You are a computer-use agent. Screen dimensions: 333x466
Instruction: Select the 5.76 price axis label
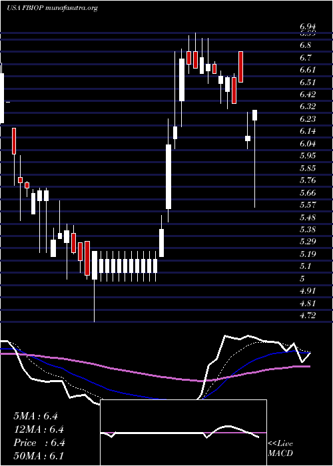[x=308, y=180]
